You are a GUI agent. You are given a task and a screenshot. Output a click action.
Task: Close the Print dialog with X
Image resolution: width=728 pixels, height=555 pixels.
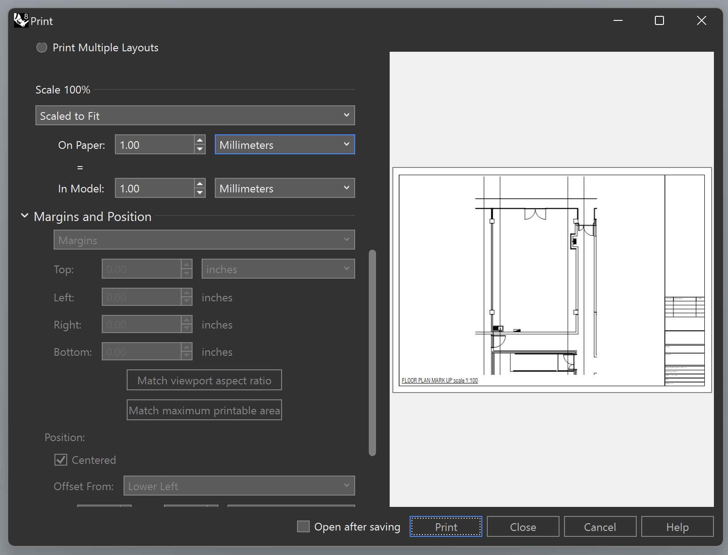click(x=701, y=20)
